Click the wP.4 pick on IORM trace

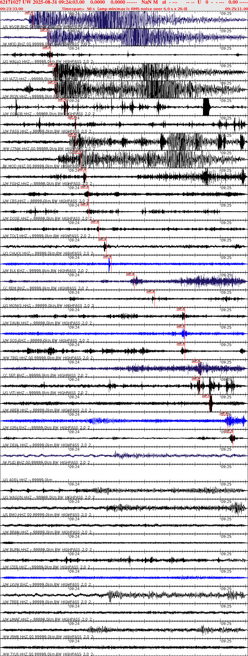(224, 413)
